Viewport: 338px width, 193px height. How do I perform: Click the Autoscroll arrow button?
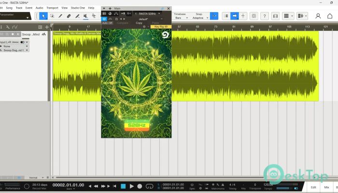click(235, 16)
